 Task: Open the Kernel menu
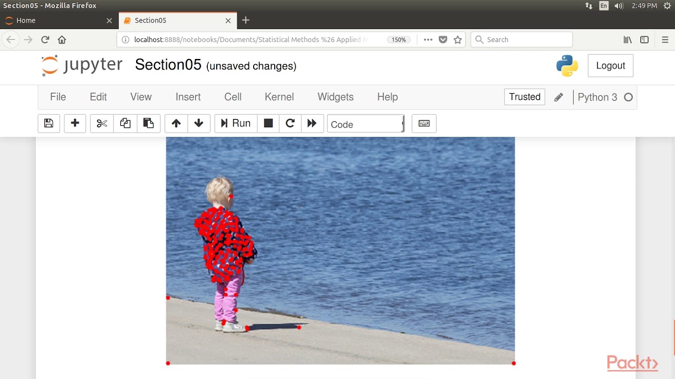pyautogui.click(x=279, y=97)
